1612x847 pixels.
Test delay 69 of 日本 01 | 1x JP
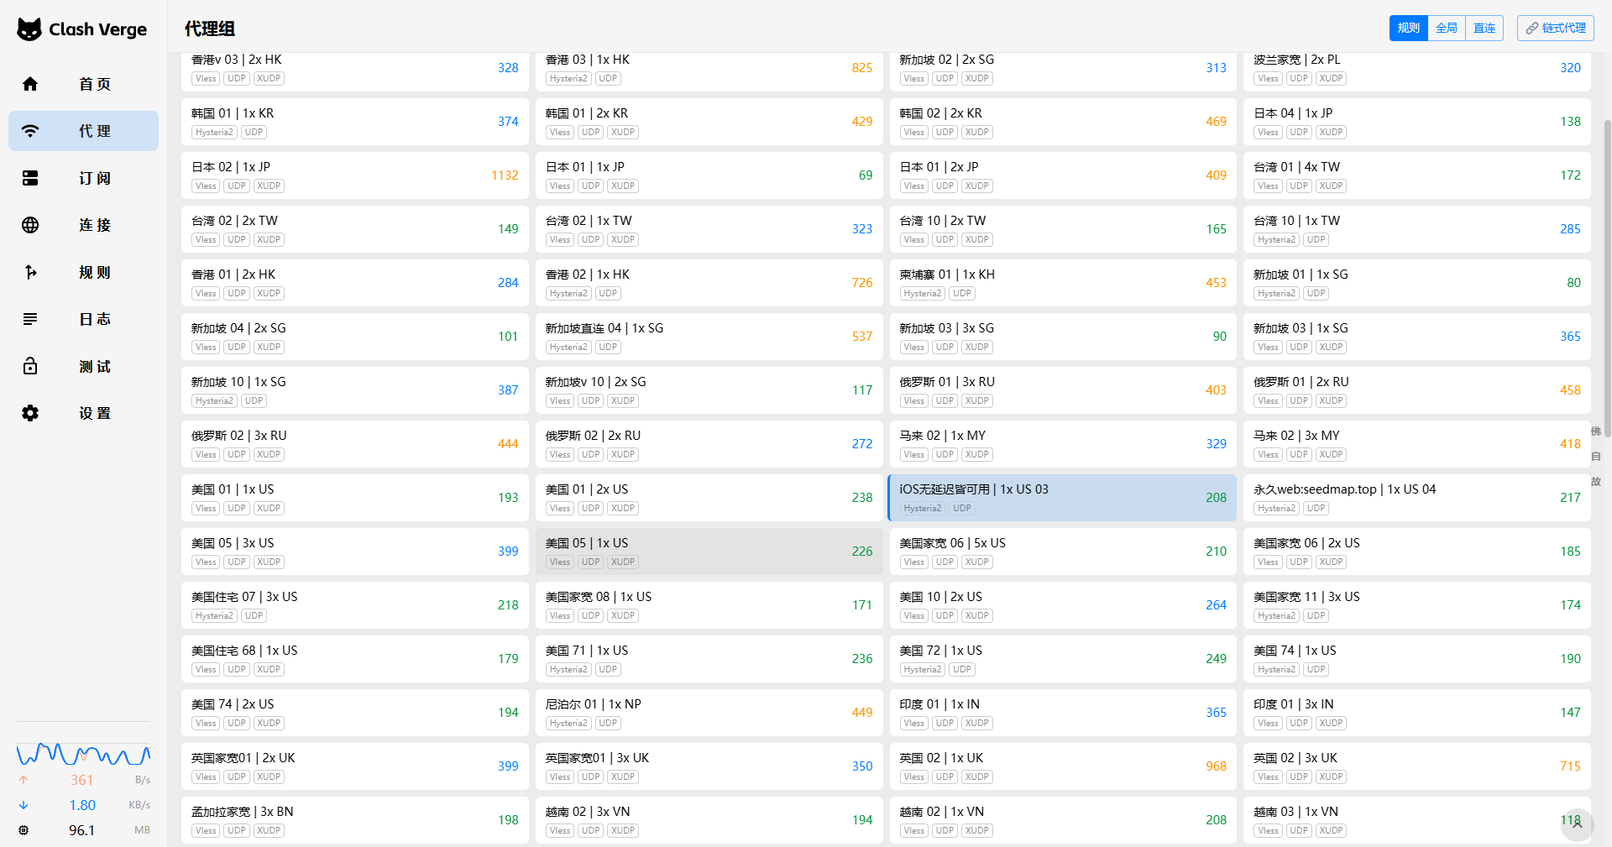tap(866, 175)
